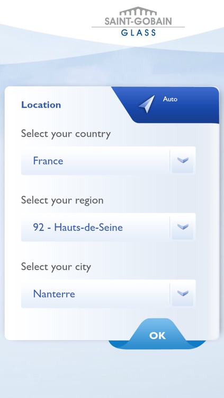
Task: Click the chevron arrow beside 92 - Hauts-de-Seine
Action: [x=183, y=227]
